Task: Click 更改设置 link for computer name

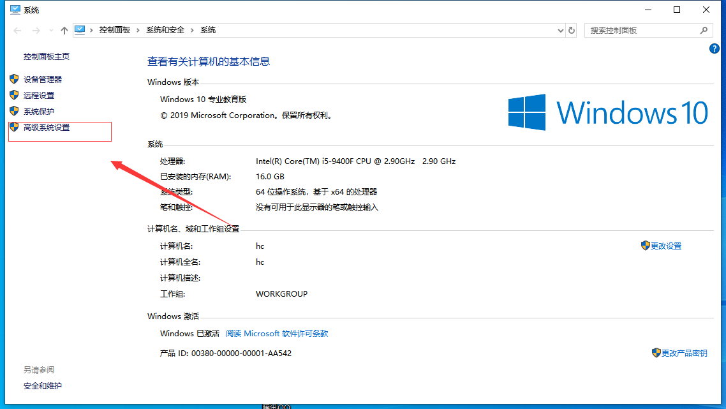Action: (666, 246)
